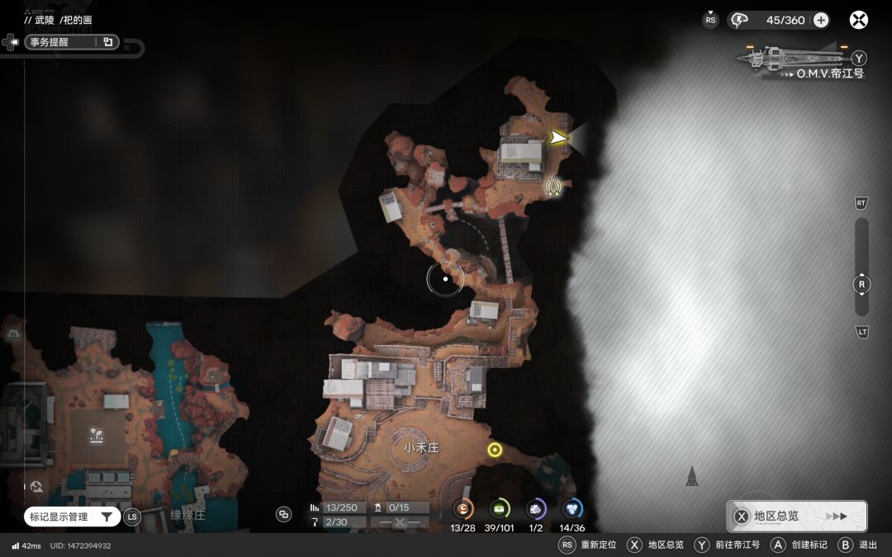Click 退出 in the bottom bar
892x557 pixels.
pyautogui.click(x=868, y=545)
